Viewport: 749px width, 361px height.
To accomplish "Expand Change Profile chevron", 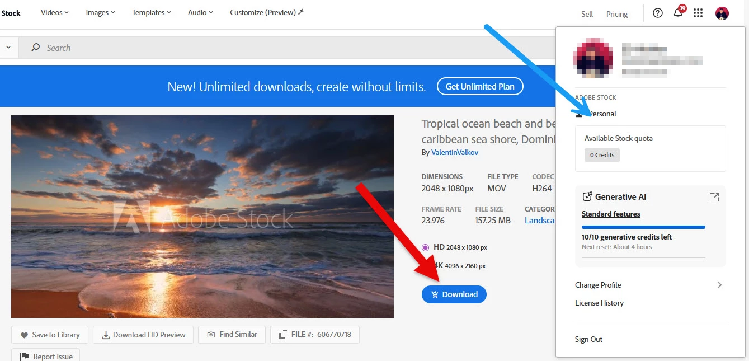I will [719, 285].
